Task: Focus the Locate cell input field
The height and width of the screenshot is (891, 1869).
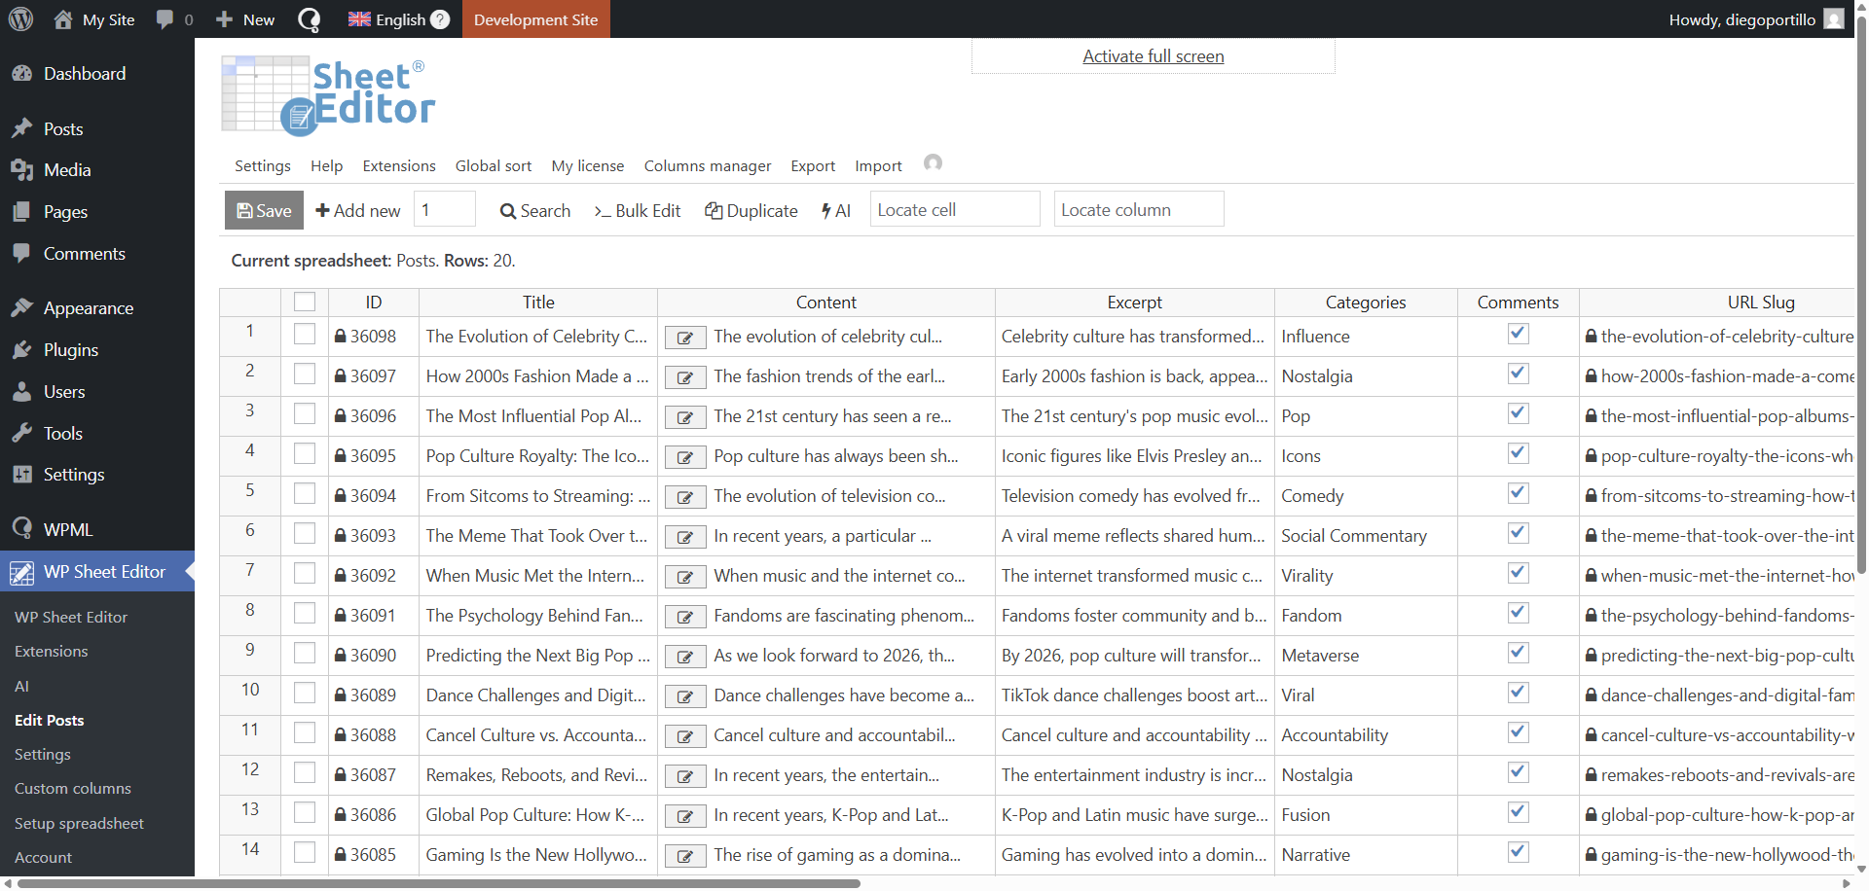Action: pos(954,210)
